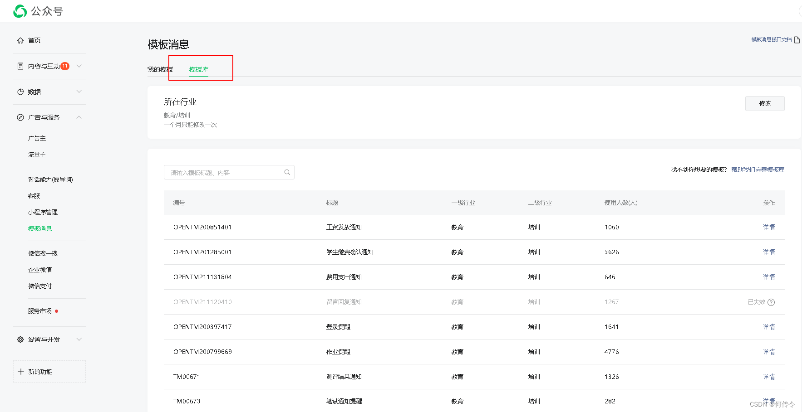The width and height of the screenshot is (802, 412).
Task: Click template ID OPENTM200397417
Action: click(202, 327)
